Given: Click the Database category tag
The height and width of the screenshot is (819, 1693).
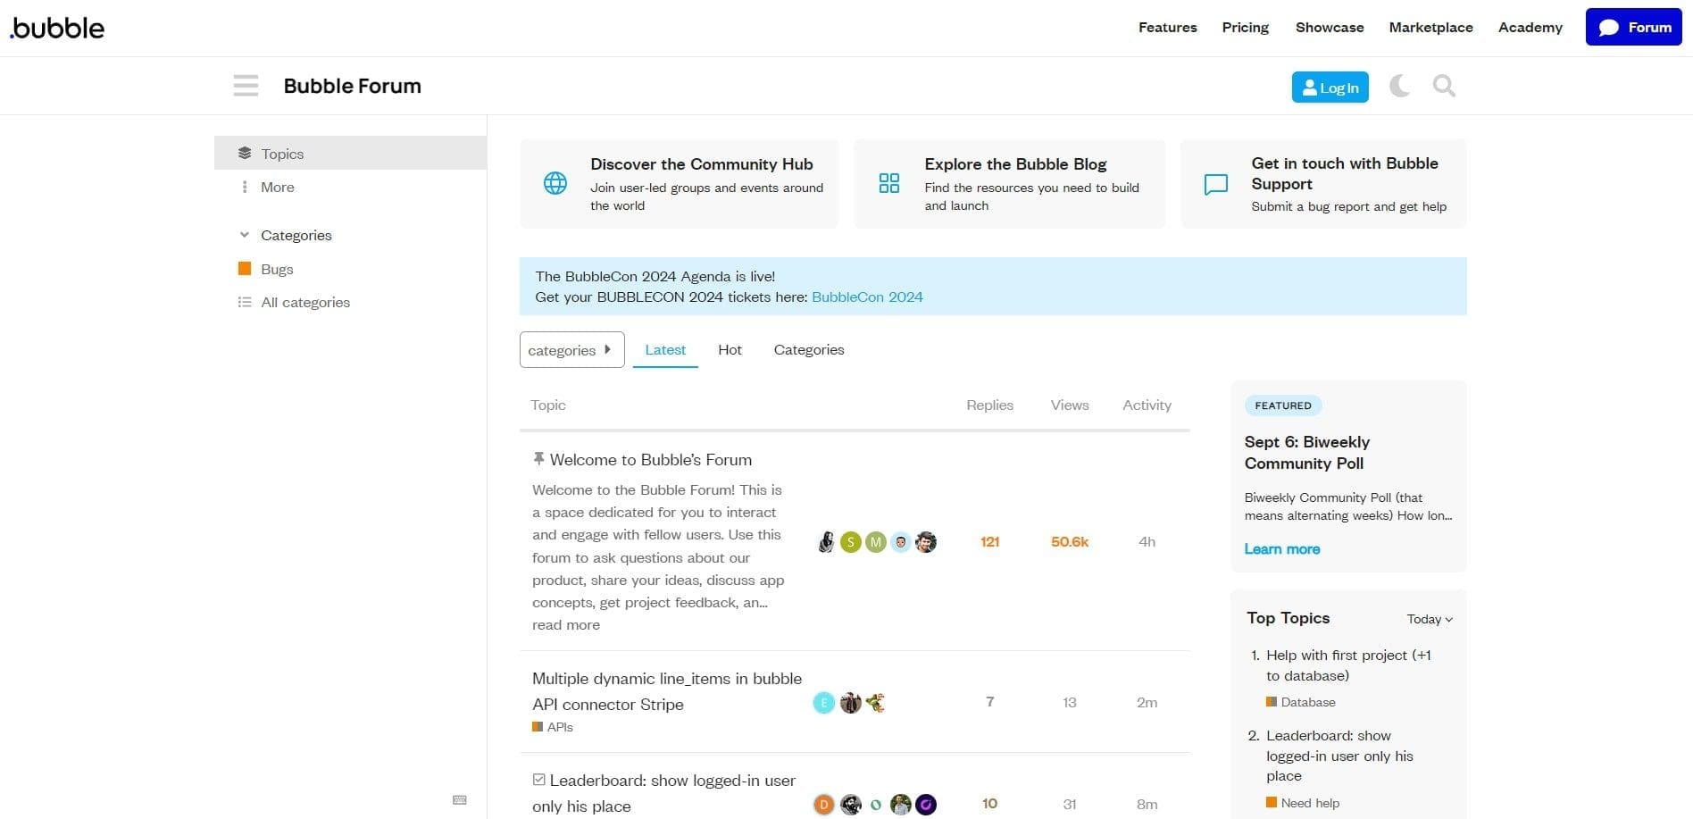Looking at the screenshot, I should point(1301,702).
